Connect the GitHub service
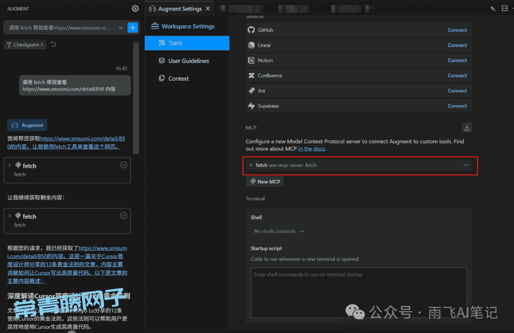 (457, 30)
